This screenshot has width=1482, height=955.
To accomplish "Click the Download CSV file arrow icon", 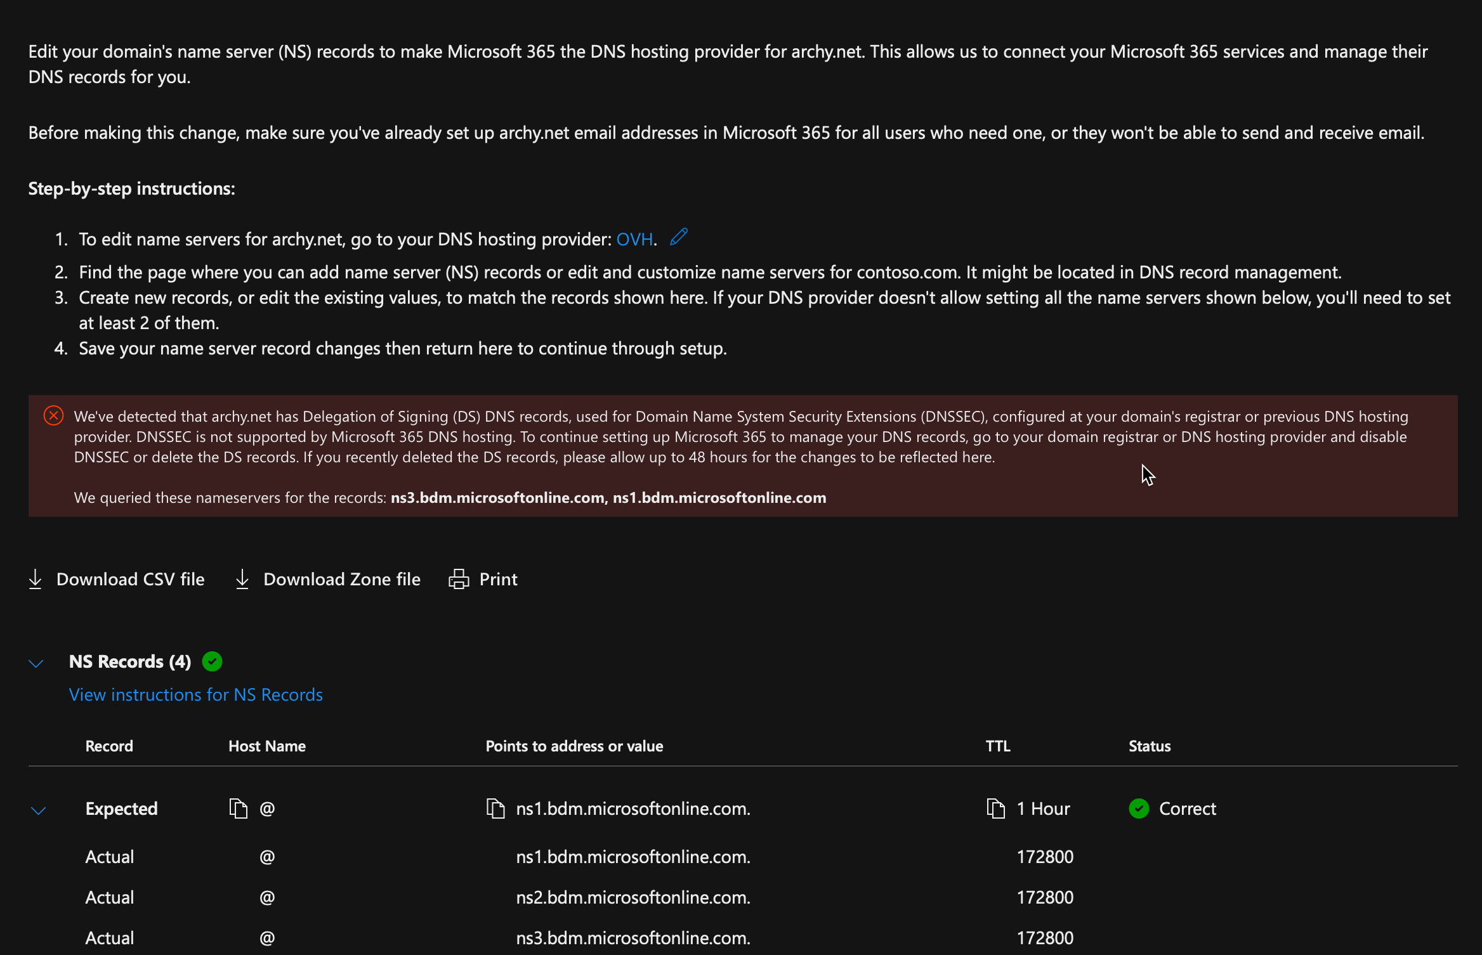I will click(36, 579).
